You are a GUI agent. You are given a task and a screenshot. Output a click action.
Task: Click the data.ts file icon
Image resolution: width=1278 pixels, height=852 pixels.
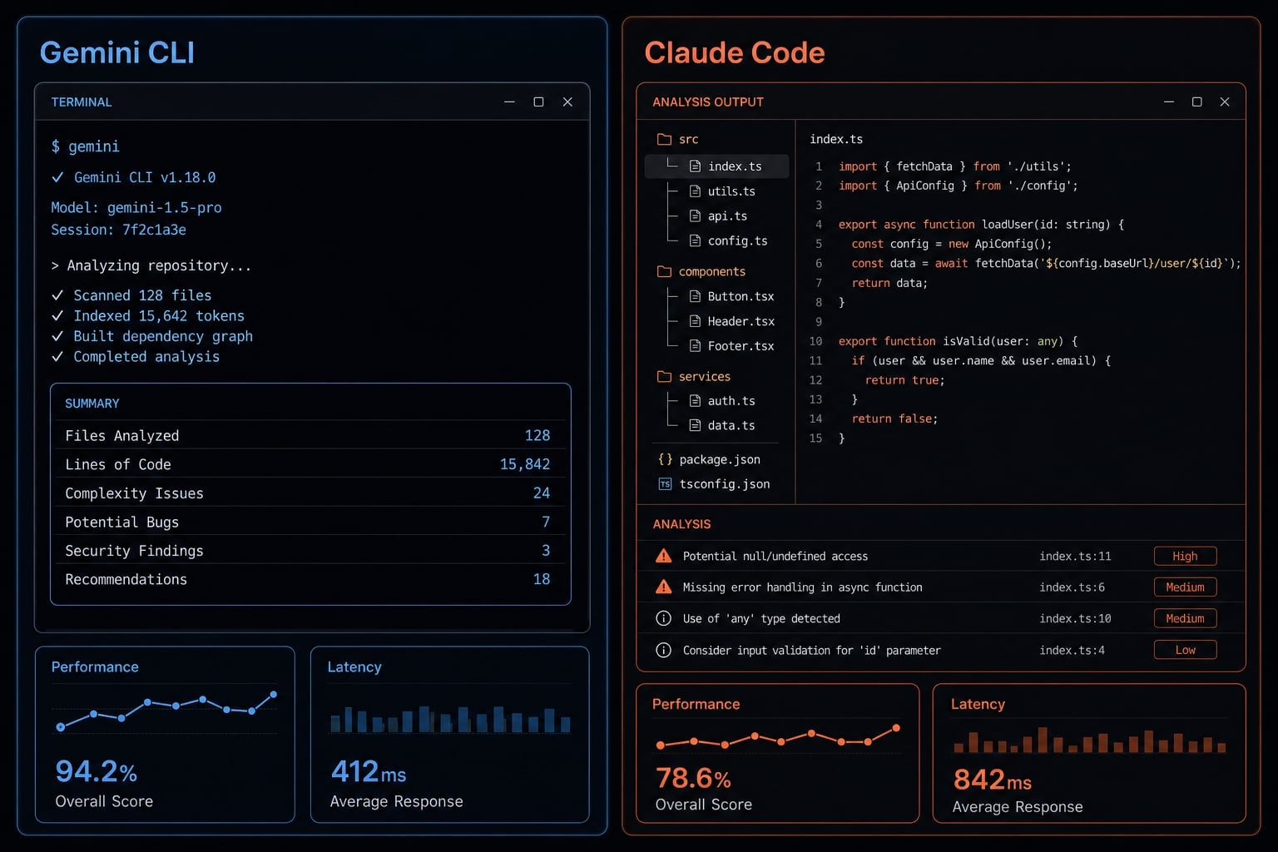pyautogui.click(x=695, y=425)
